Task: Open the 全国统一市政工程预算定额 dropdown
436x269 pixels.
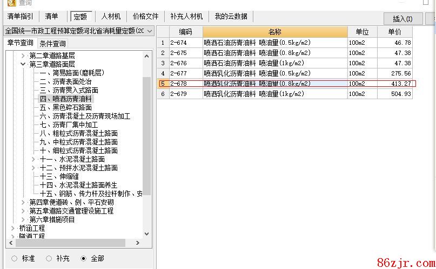Action: coord(149,31)
